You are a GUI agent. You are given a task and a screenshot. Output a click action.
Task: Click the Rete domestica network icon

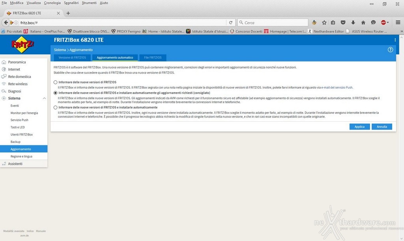click(x=4, y=76)
